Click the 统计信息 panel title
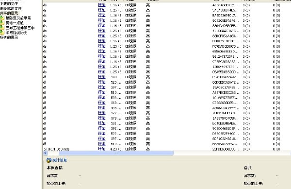Viewport: 291px width, 189px height. [59, 160]
